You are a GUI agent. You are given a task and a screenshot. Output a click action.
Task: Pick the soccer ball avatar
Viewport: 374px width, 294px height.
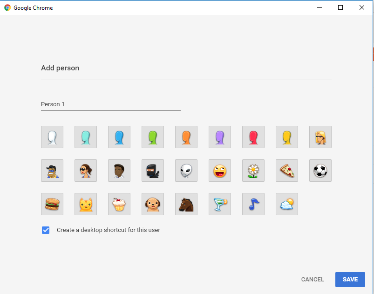click(320, 171)
